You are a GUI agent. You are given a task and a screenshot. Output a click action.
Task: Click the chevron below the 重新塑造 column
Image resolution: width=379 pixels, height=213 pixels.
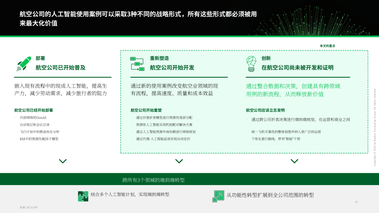tap(179, 161)
